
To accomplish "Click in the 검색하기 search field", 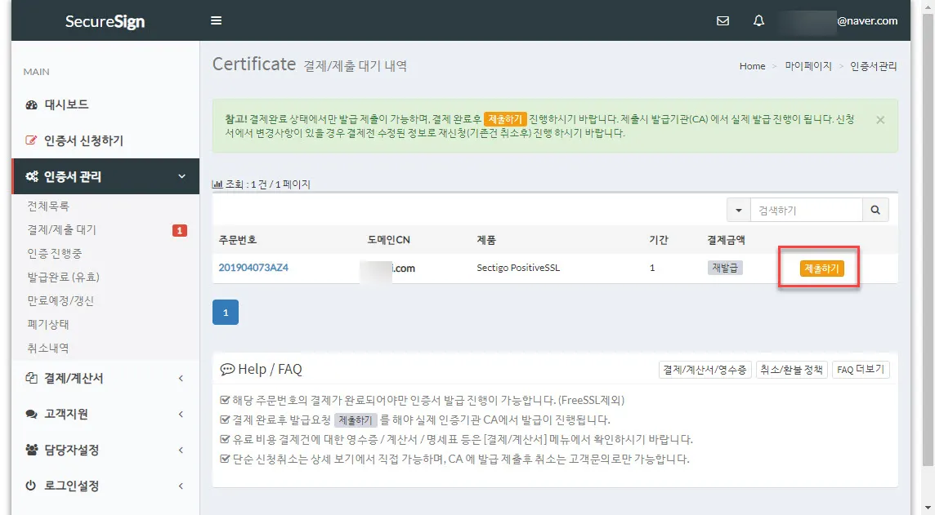I will coord(806,211).
